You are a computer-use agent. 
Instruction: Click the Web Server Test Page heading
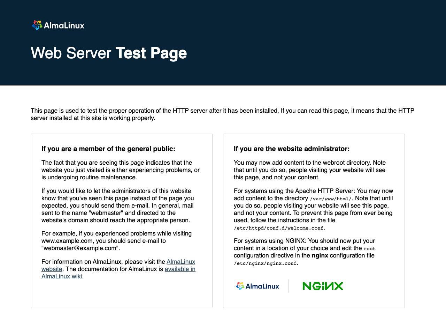[x=109, y=53]
